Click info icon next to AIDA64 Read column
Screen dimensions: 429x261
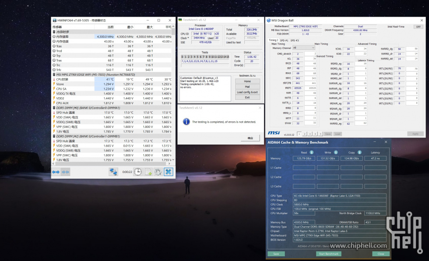pyautogui.click(x=311, y=152)
